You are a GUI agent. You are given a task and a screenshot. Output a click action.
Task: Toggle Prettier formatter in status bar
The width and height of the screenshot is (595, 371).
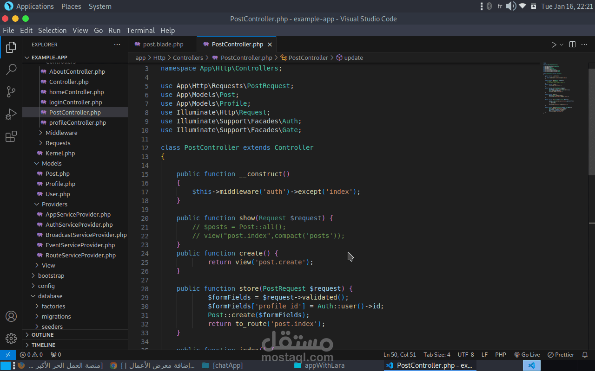pos(561,355)
